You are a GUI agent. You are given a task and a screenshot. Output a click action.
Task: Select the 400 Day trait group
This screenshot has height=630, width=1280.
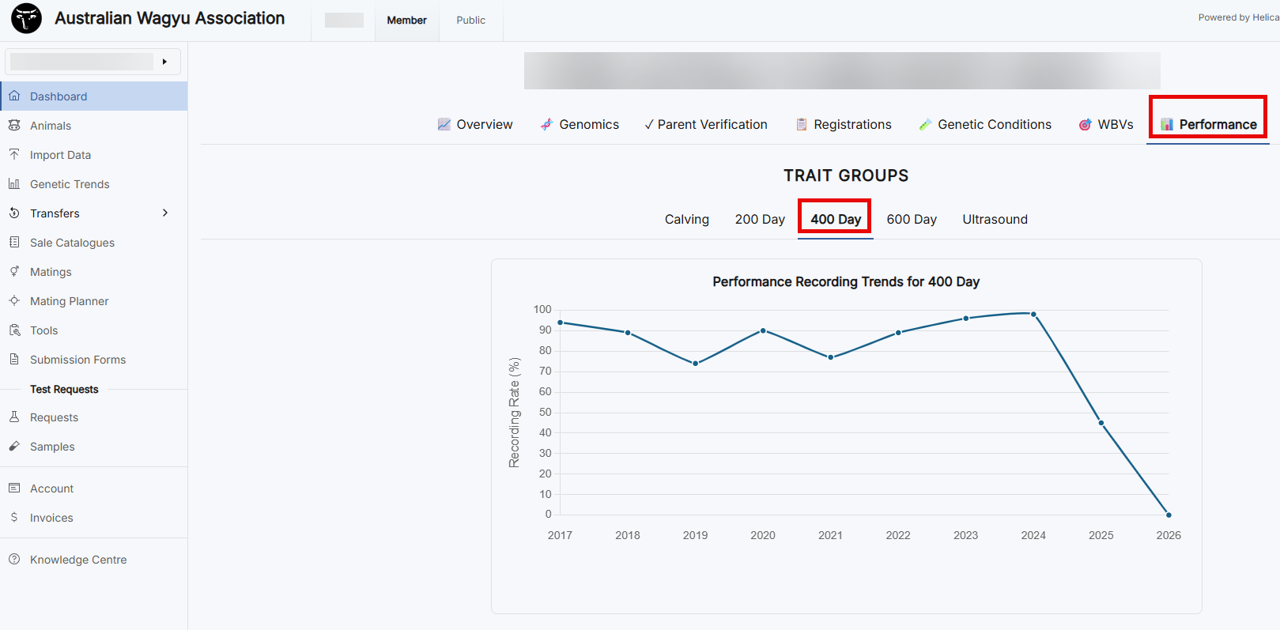[836, 220]
